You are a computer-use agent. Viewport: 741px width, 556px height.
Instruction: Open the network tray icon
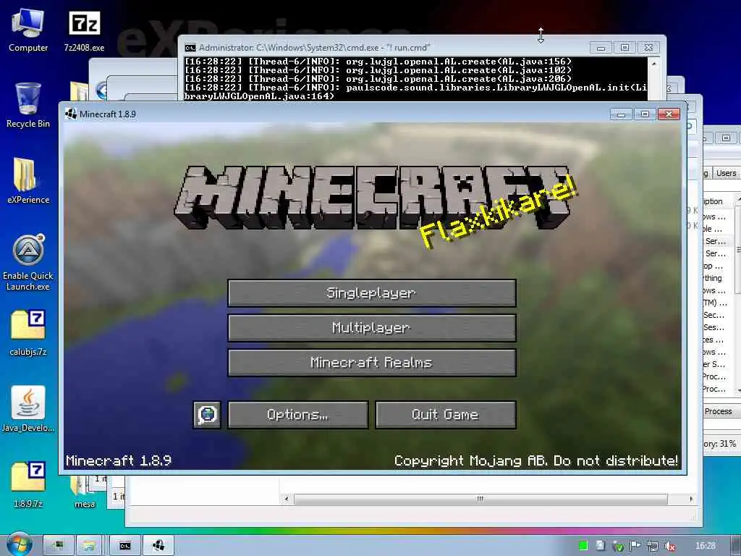point(653,546)
